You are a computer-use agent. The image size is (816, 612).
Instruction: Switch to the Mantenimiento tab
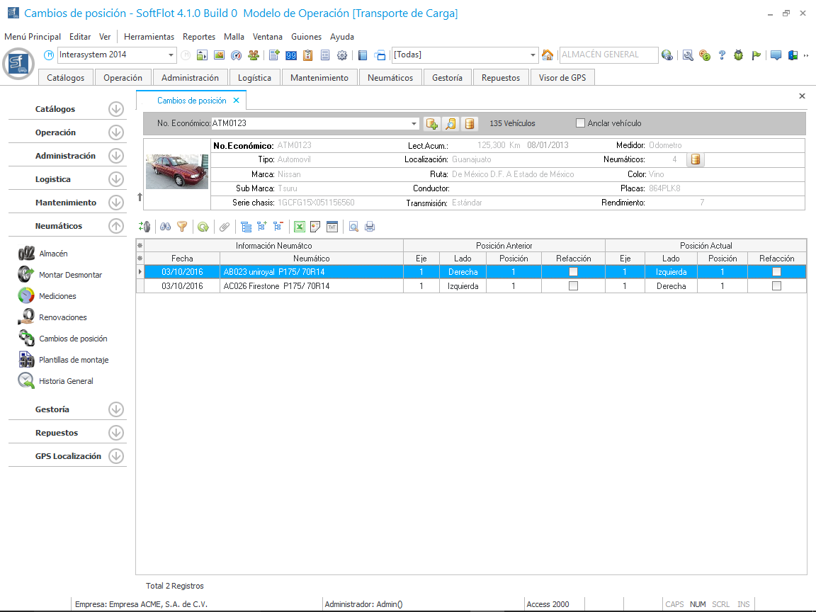(x=319, y=78)
